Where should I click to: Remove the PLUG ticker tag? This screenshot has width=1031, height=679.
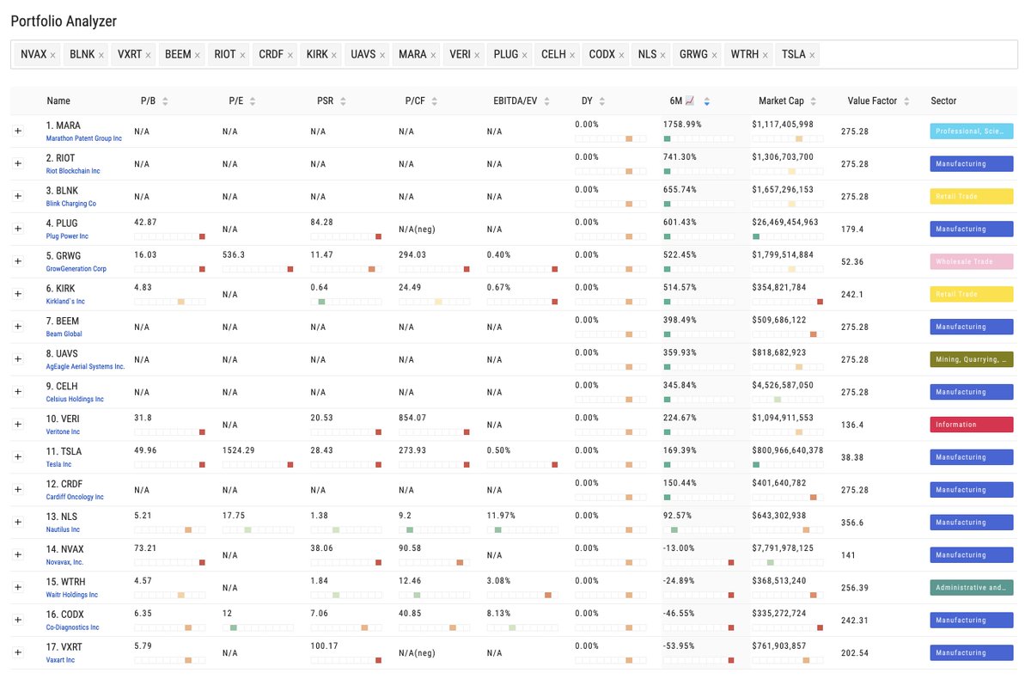tap(525, 55)
